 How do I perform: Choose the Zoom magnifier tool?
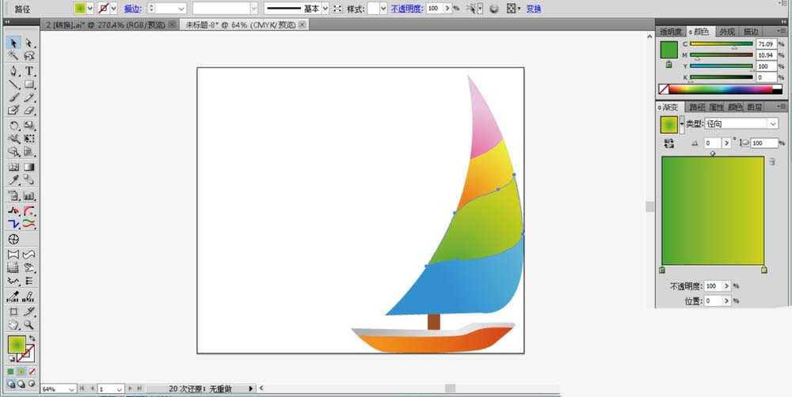[29, 324]
